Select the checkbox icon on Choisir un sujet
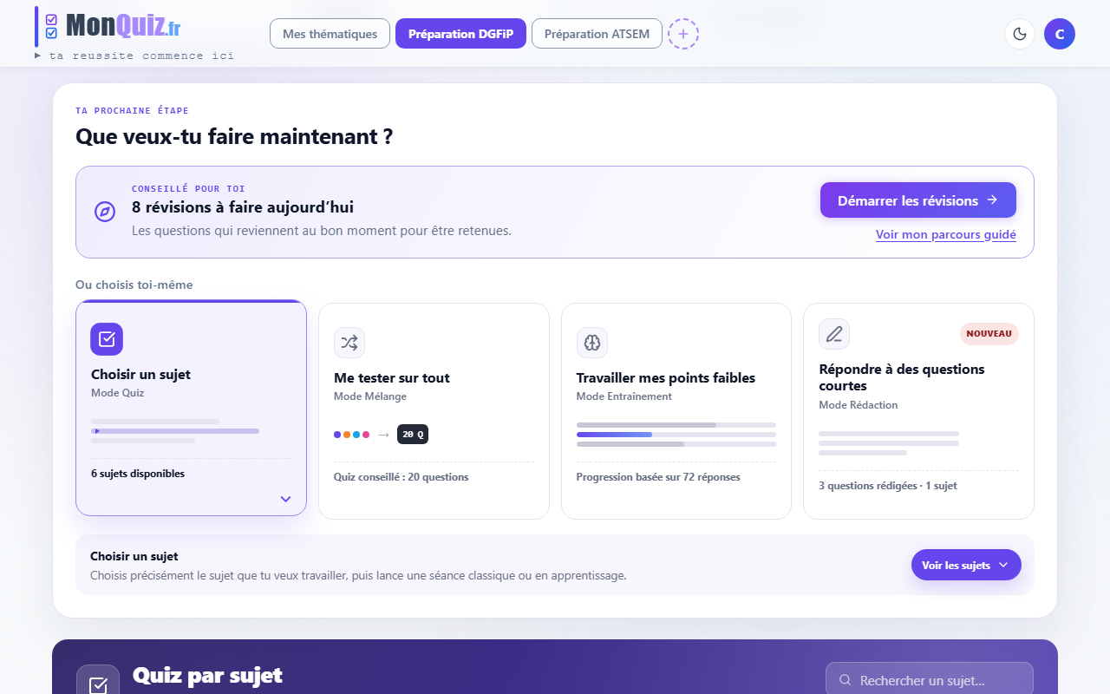Viewport: 1110px width, 694px height. point(107,339)
